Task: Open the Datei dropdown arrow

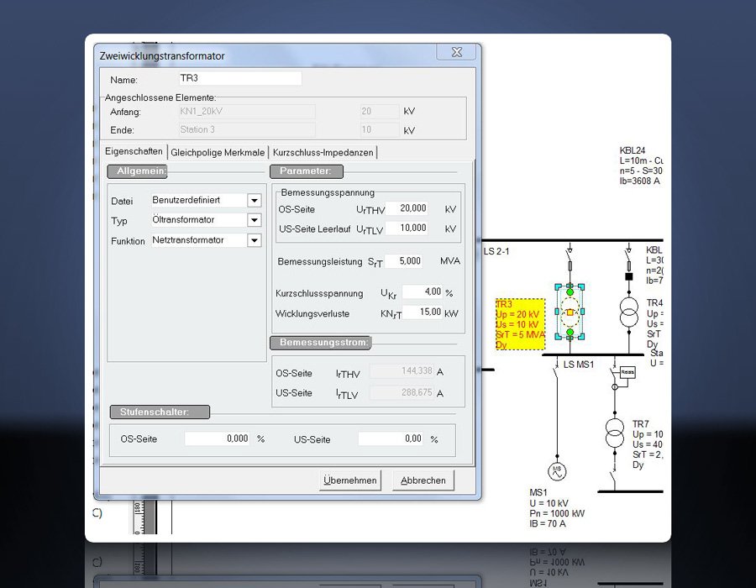Action: [254, 201]
